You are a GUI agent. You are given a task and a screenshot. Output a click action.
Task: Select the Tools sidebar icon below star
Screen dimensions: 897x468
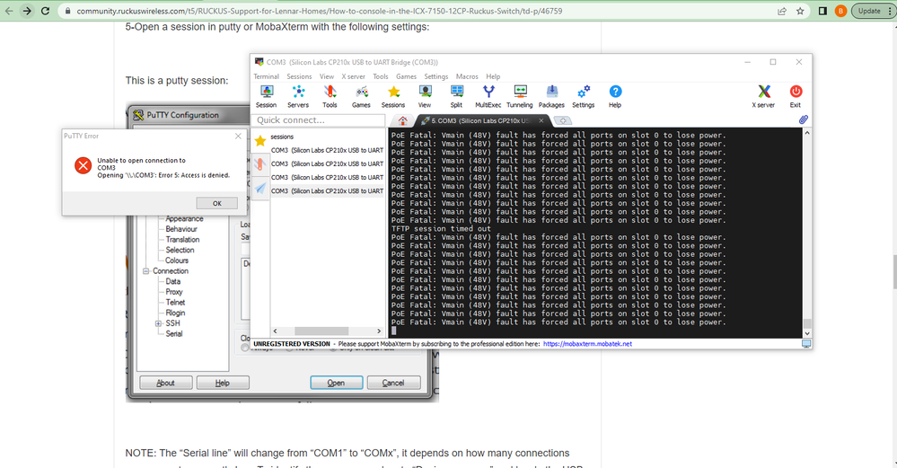[x=260, y=164]
